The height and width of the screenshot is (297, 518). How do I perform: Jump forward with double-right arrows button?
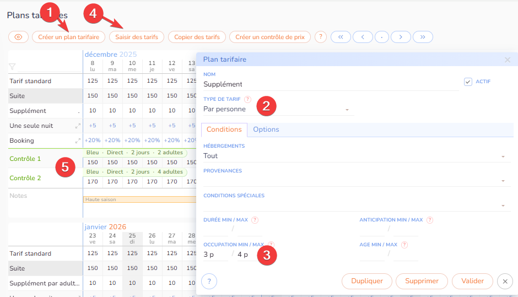coord(423,37)
